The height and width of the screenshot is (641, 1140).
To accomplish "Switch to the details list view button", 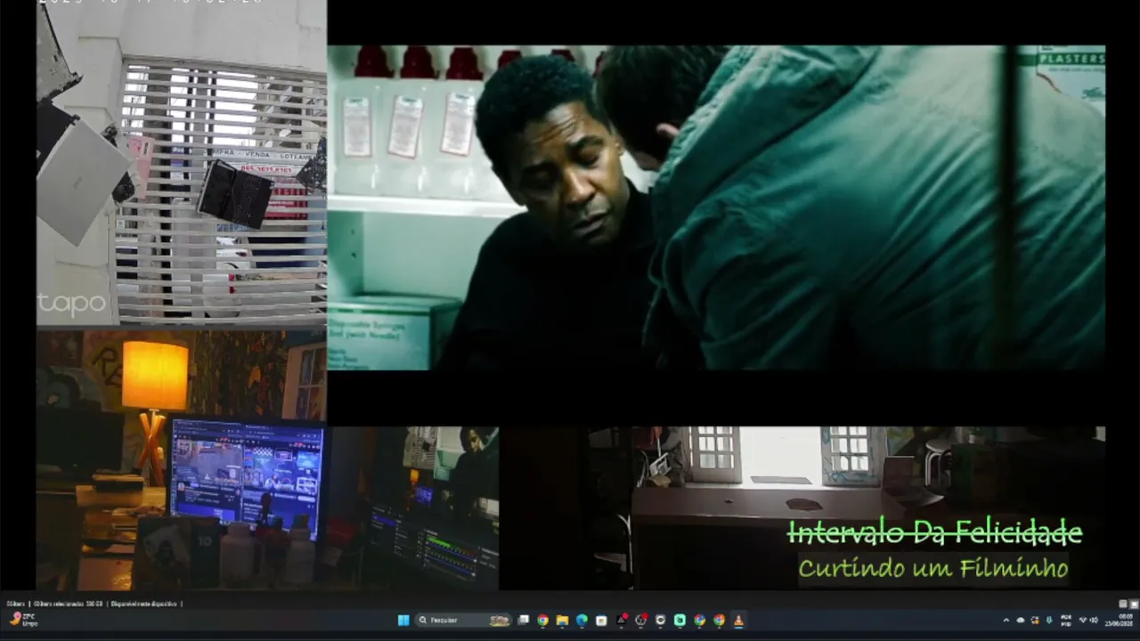I will pos(1123,604).
